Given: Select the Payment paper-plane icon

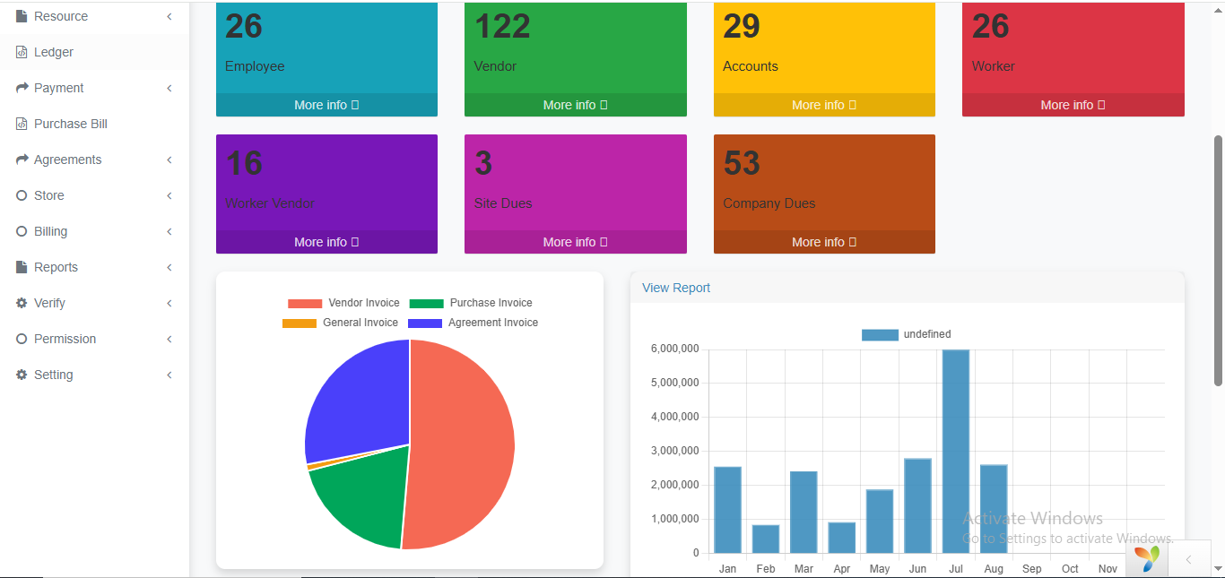Looking at the screenshot, I should [22, 88].
